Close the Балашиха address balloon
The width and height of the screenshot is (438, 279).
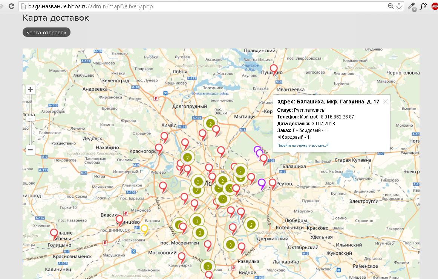[385, 102]
